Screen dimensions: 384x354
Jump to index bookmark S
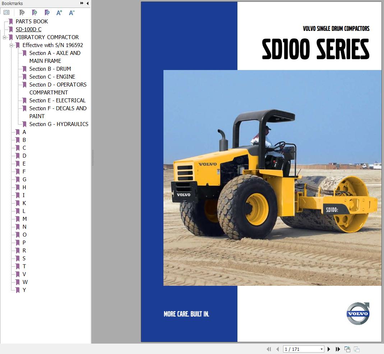(x=24, y=258)
